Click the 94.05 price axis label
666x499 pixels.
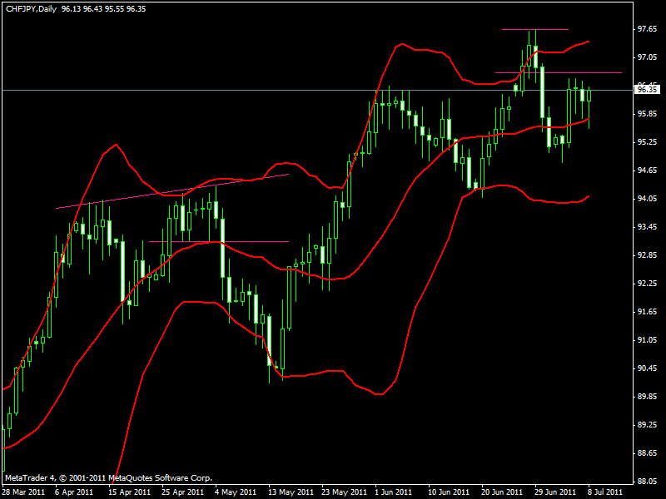click(x=648, y=199)
